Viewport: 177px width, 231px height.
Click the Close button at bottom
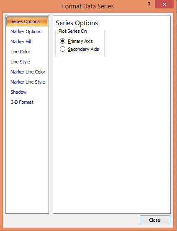(x=155, y=220)
